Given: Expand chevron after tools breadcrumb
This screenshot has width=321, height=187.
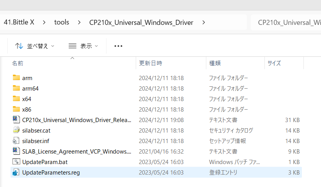Looking at the screenshot, I should [79, 22].
